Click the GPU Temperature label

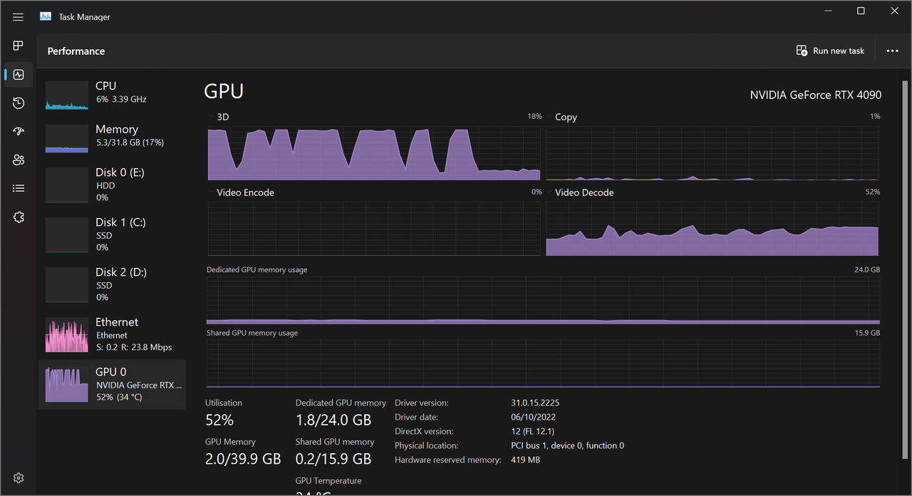click(328, 481)
